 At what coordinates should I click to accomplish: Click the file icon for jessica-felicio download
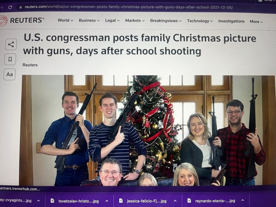[121, 200]
